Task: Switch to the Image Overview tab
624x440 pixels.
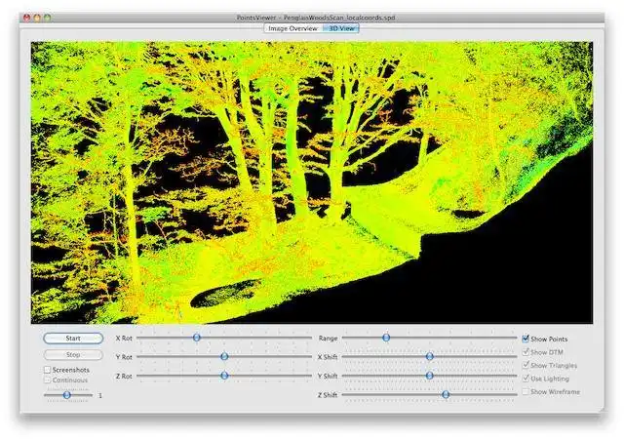Action: coord(292,28)
